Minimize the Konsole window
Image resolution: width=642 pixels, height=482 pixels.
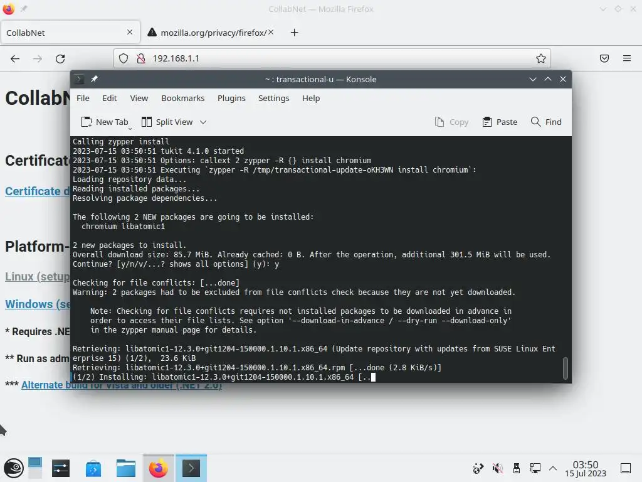tap(533, 79)
